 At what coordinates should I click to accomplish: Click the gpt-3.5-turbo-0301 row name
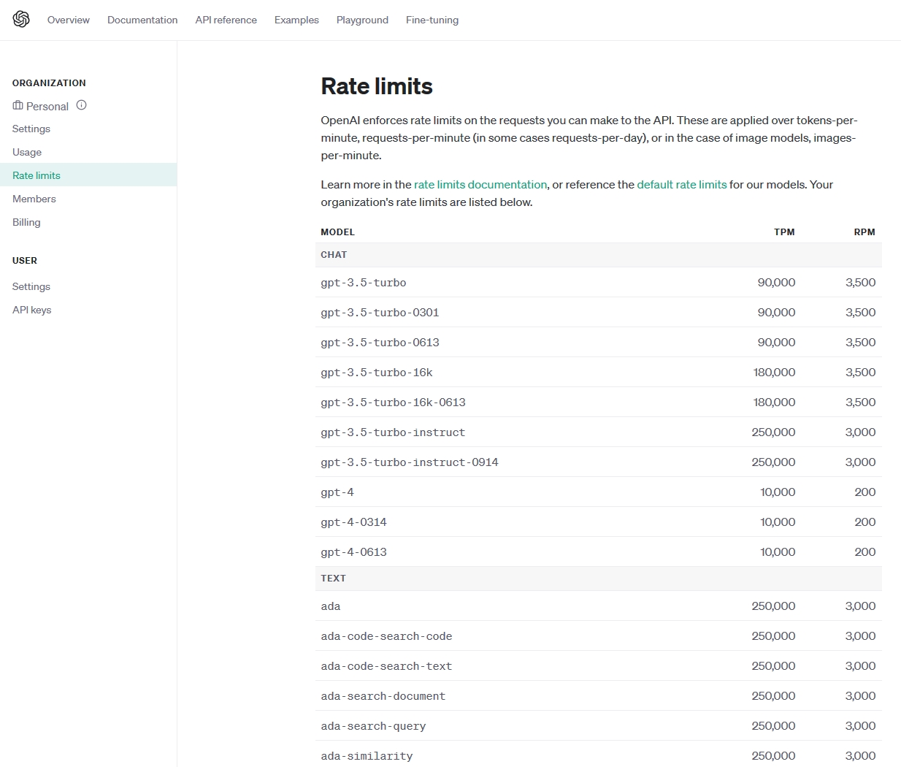pos(380,313)
